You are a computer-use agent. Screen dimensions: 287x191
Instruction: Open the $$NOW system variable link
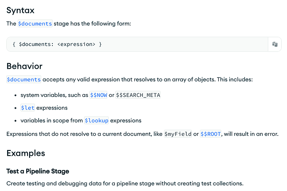point(98,95)
